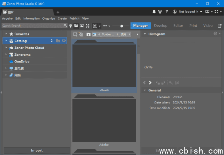Expand the Zoner Photo Cloud node
Image resolution: width=224 pixels, height=155 pixels.
[x=6, y=48]
